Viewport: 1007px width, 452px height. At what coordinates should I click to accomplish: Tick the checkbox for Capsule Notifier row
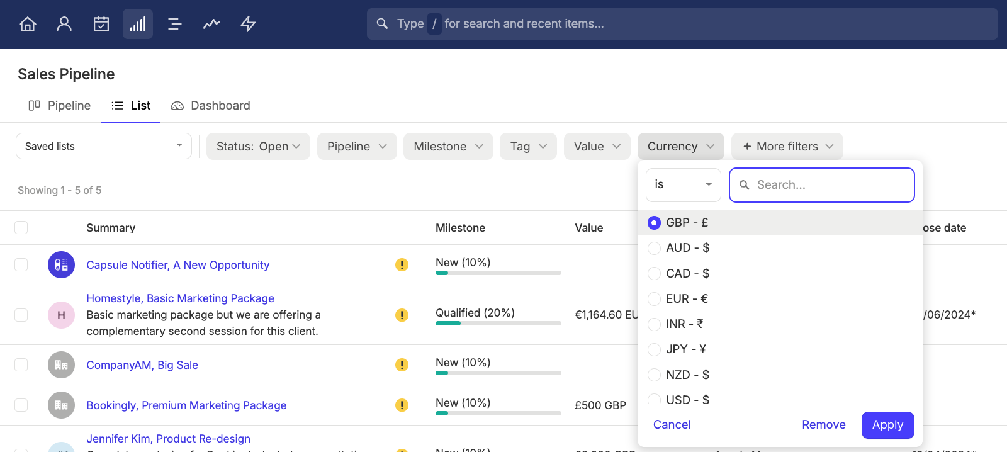(21, 264)
